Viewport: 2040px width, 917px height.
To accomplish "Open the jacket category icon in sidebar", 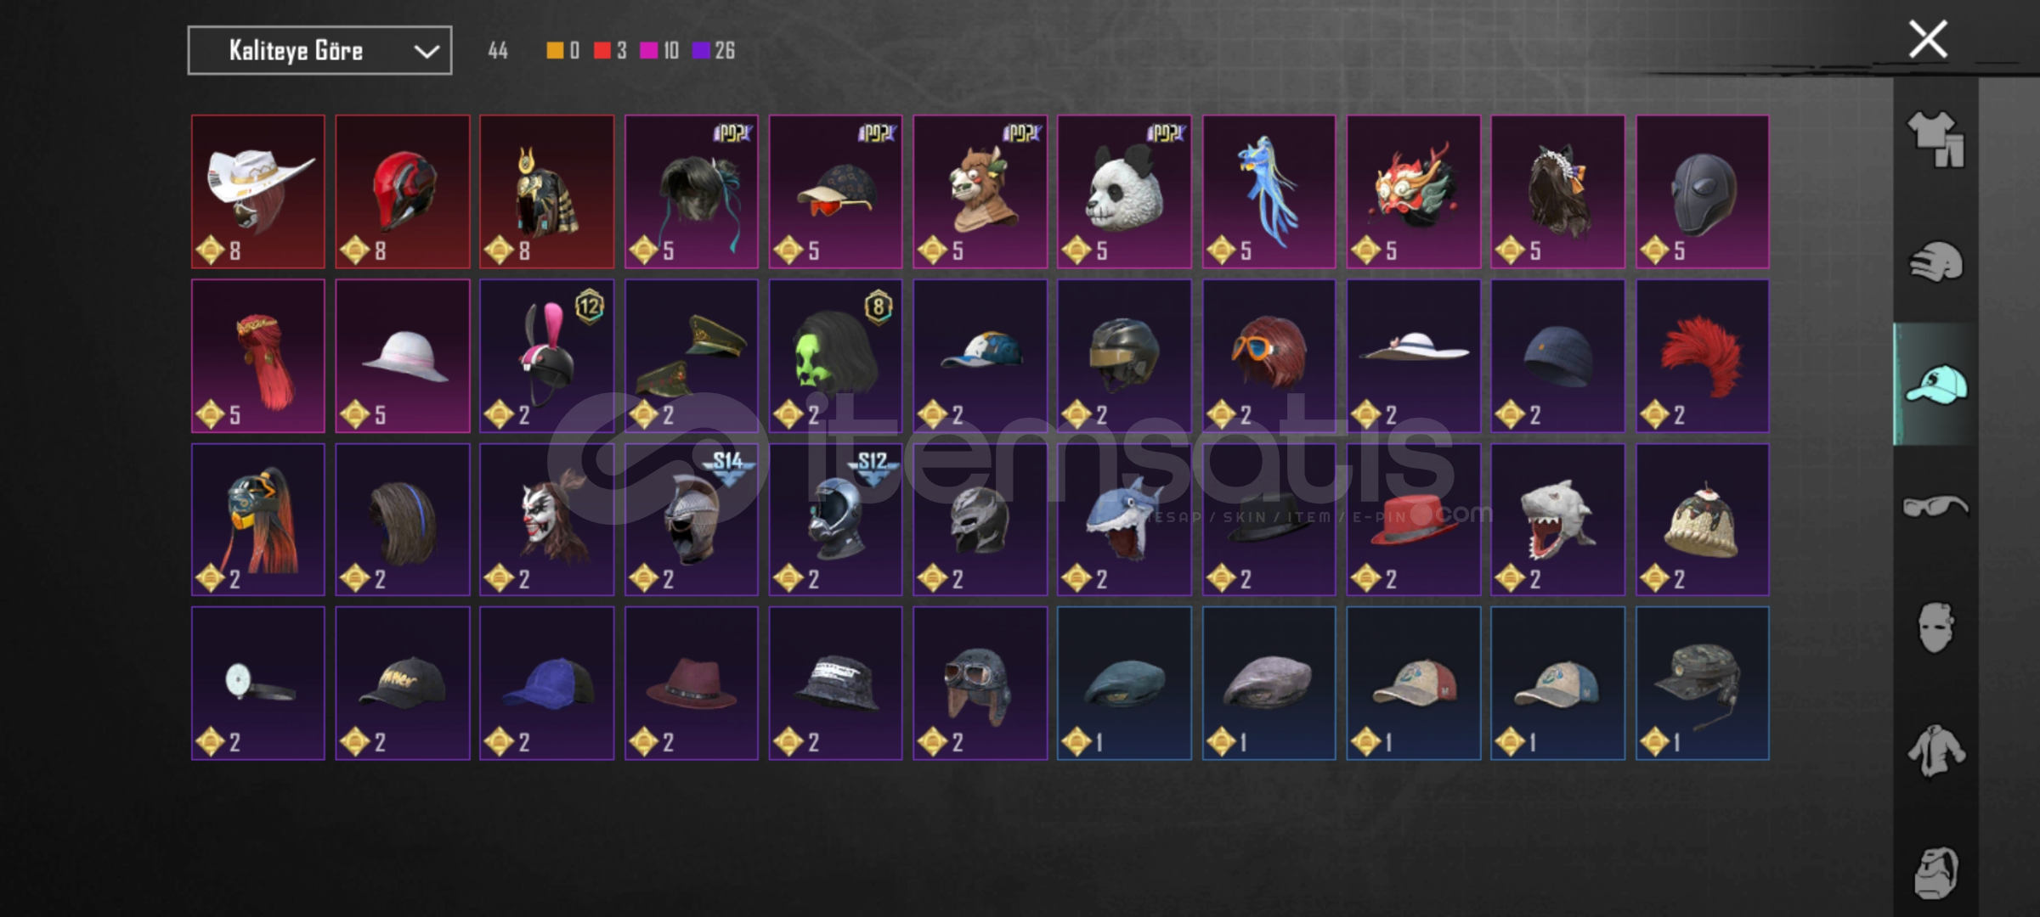I will pos(1935,751).
